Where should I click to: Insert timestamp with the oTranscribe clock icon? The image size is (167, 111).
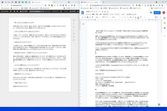74,27
